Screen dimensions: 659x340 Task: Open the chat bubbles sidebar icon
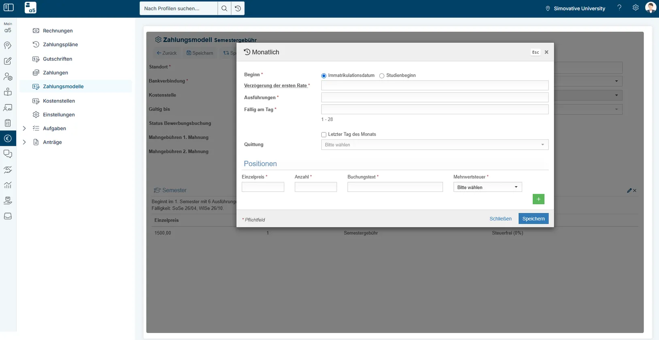[x=8, y=154]
